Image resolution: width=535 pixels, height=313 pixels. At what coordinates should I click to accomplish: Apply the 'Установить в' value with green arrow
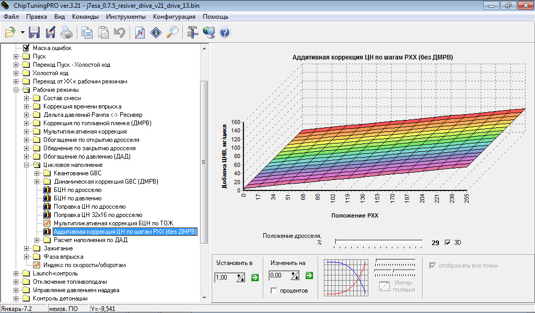[254, 278]
